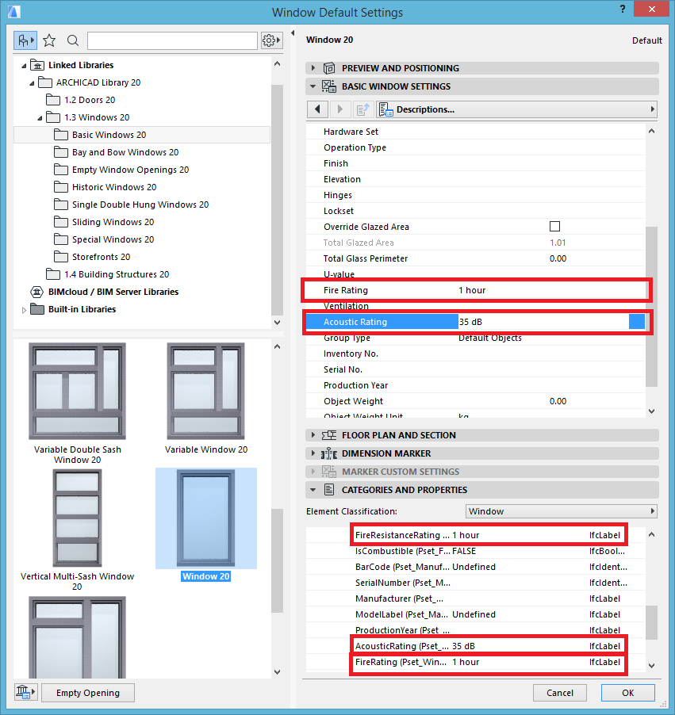Click the next page arrow in Basic Window Settings
Image resolution: width=675 pixels, height=715 pixels.
tap(340, 109)
